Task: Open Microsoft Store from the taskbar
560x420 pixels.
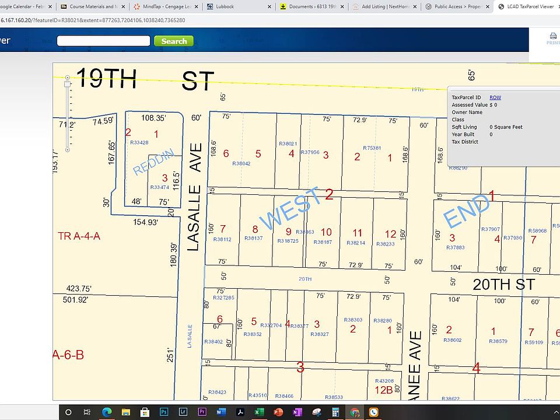Action: pos(145,412)
